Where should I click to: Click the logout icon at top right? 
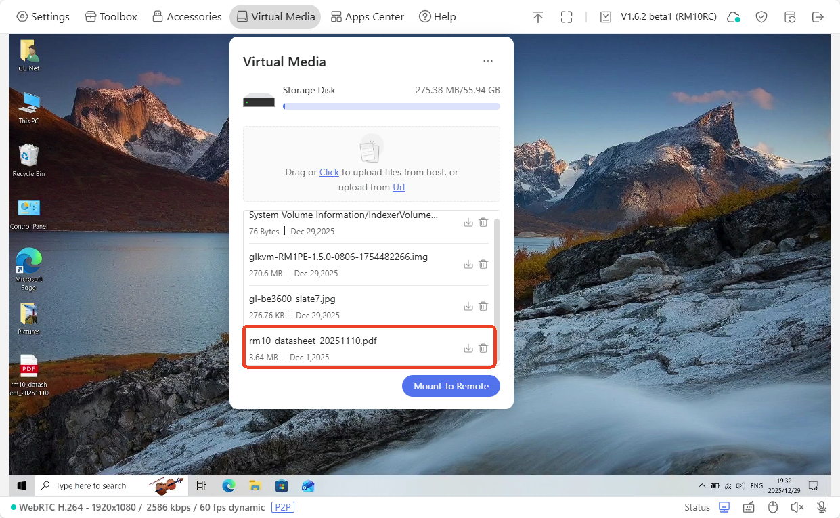click(x=818, y=17)
